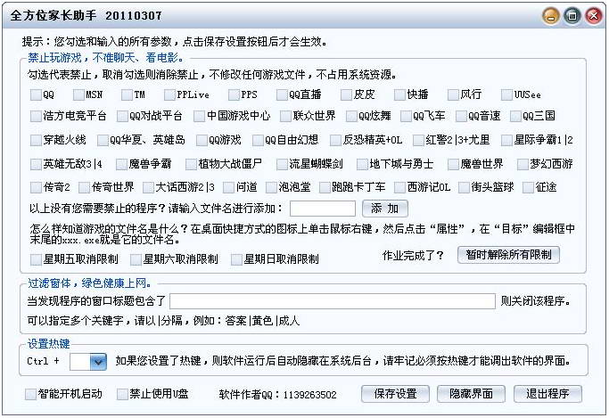Enable 星期五取消限制

tap(36, 259)
